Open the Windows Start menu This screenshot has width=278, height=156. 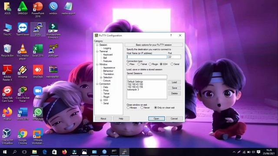[5, 152]
